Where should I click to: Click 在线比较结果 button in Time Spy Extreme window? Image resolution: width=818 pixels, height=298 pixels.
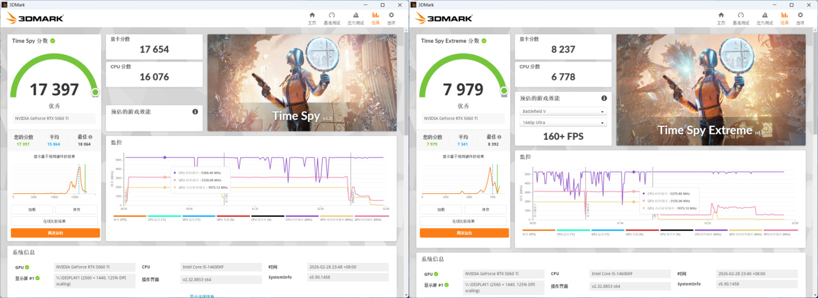[464, 221]
